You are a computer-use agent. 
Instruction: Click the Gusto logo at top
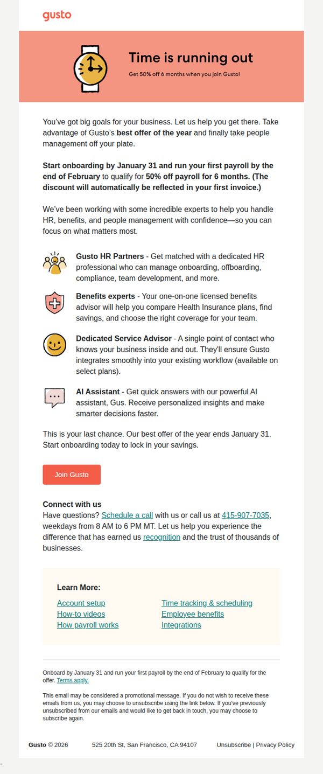point(57,16)
